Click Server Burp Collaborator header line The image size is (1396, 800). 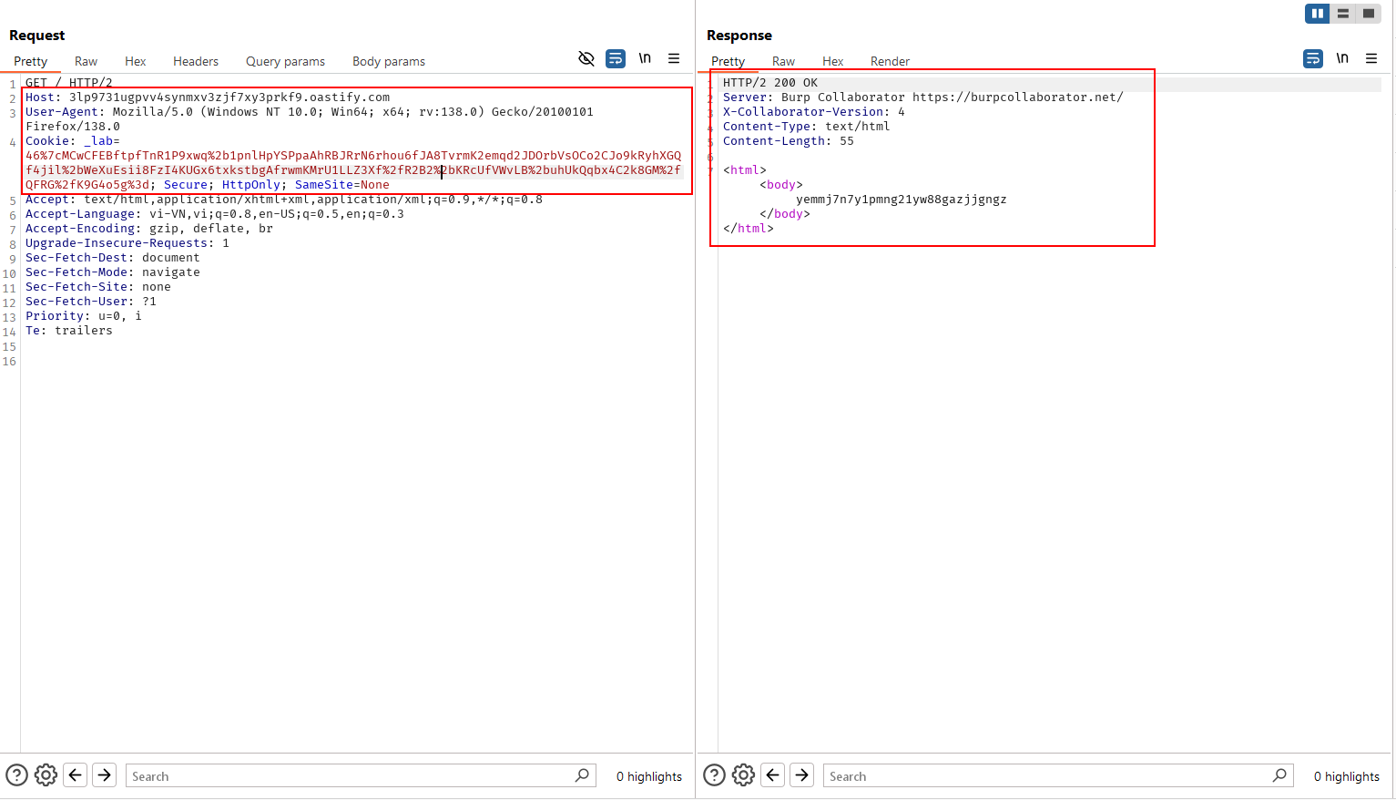[x=923, y=97]
